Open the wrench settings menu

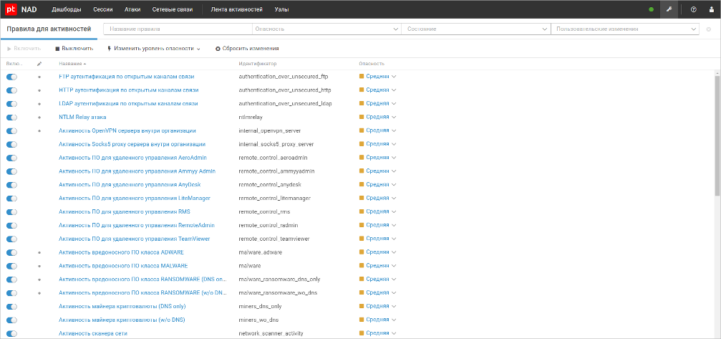669,9
